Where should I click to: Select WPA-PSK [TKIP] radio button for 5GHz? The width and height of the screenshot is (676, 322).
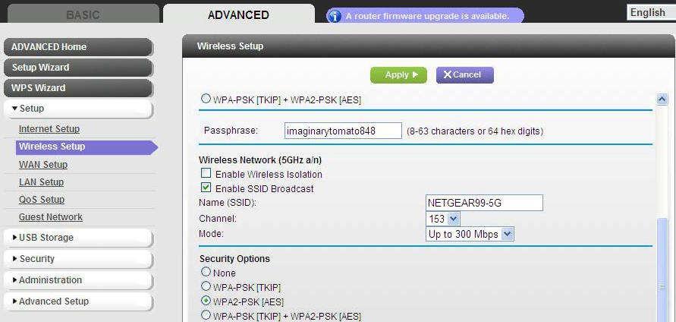(x=206, y=286)
